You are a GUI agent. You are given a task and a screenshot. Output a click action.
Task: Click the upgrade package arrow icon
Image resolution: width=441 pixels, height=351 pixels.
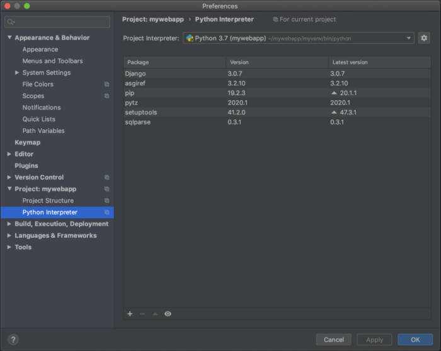[155, 314]
